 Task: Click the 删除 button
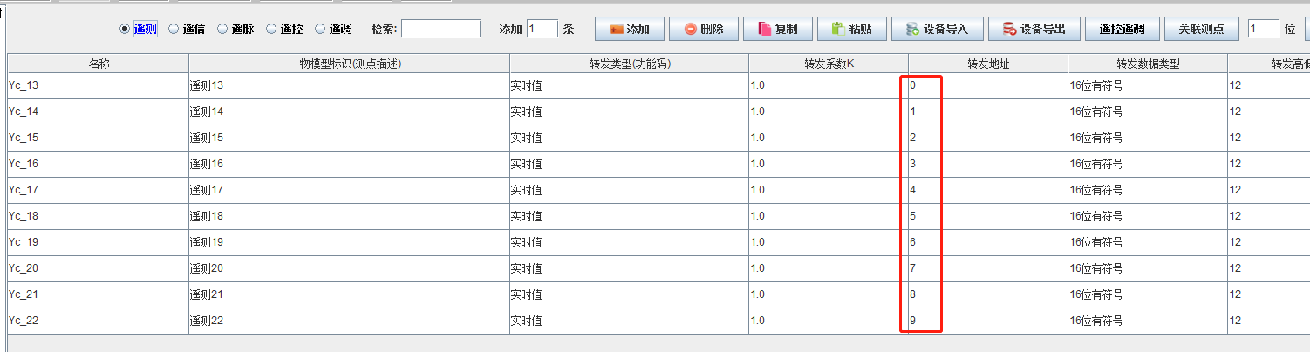(704, 29)
